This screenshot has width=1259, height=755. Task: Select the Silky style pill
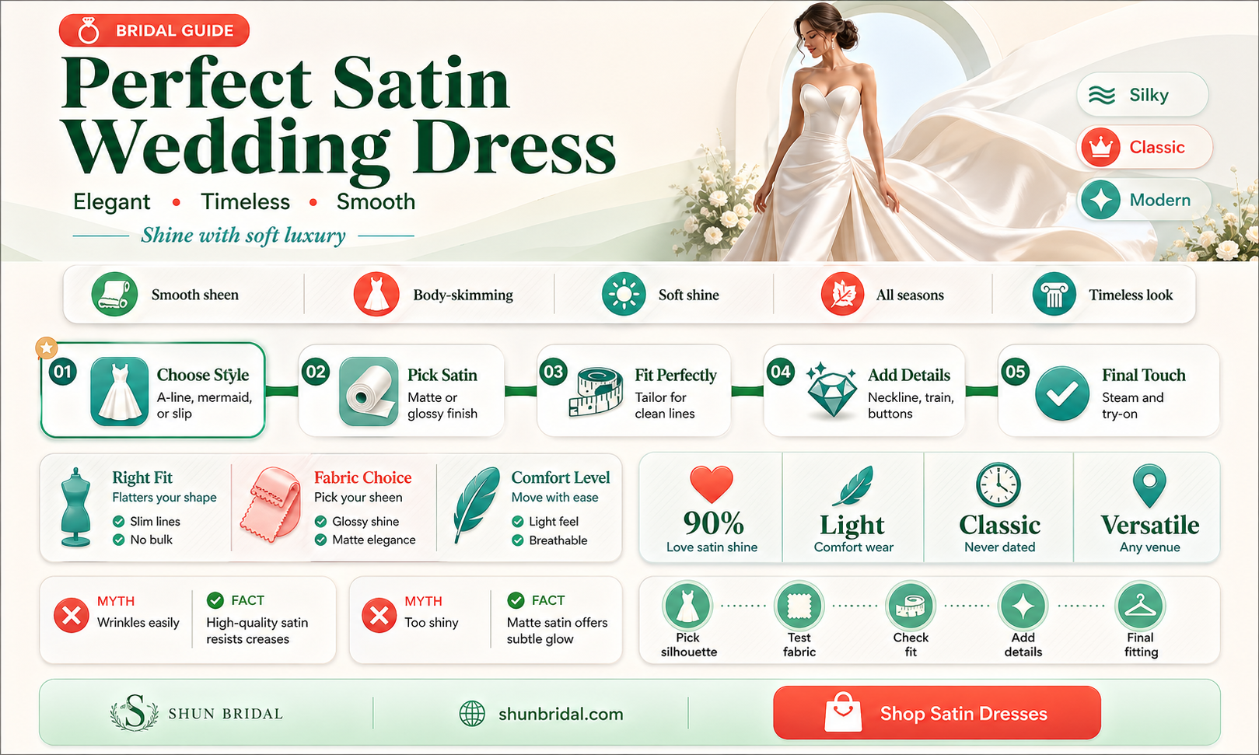pos(1142,95)
